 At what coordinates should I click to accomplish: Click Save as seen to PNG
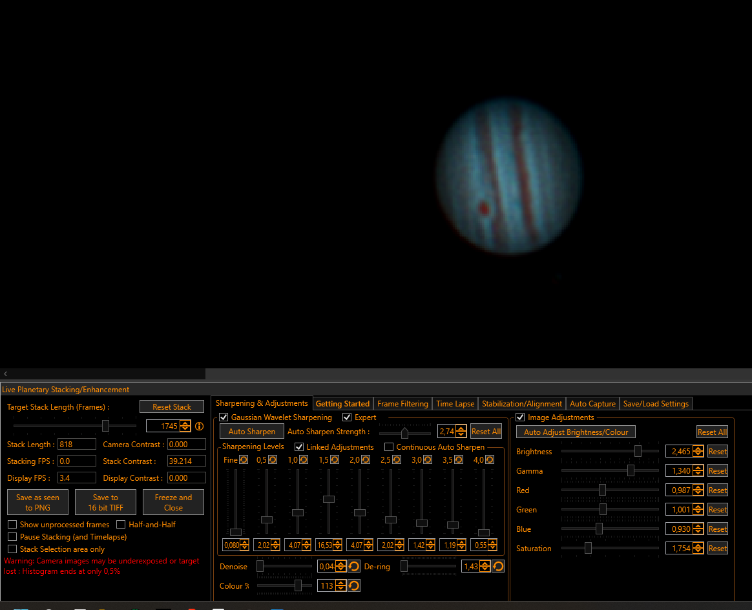[x=38, y=502]
